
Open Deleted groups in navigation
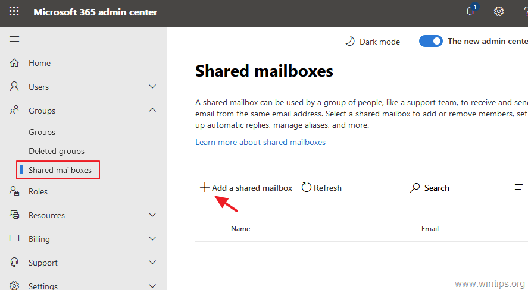[57, 151]
